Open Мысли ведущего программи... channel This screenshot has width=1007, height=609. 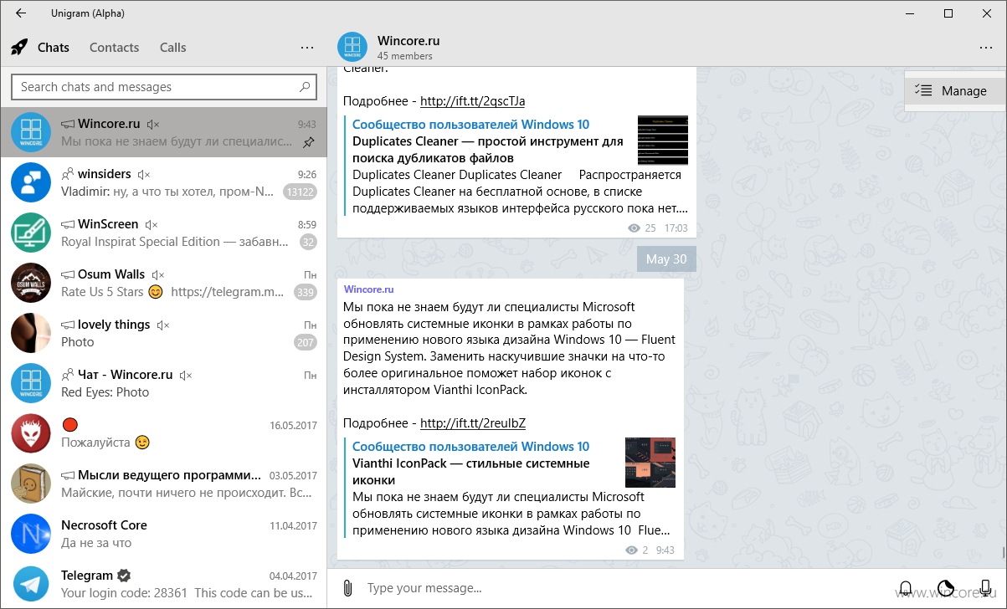pos(164,484)
